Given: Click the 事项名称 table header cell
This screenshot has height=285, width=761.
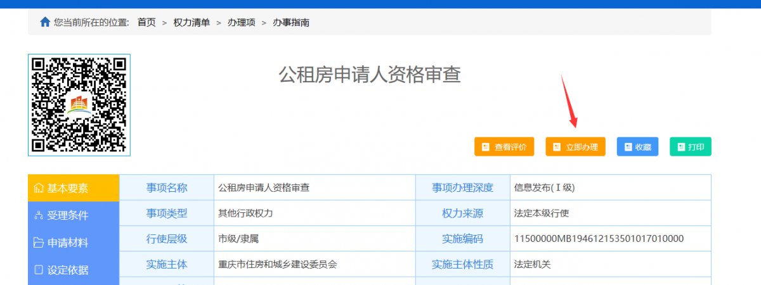Looking at the screenshot, I should point(167,187).
